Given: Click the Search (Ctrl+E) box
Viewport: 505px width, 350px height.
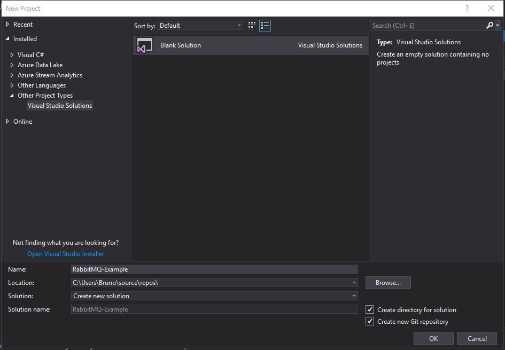Looking at the screenshot, I should (428, 26).
